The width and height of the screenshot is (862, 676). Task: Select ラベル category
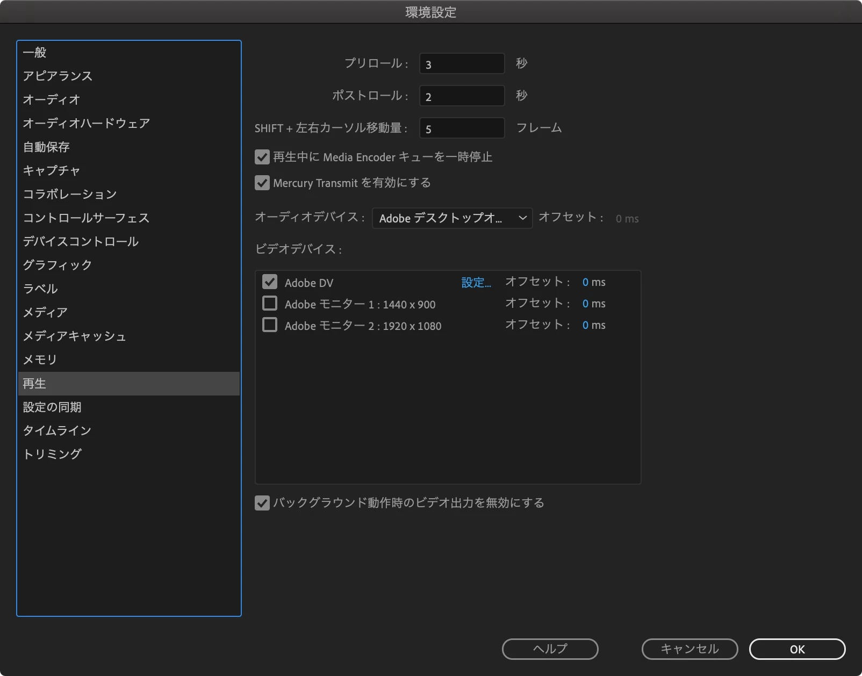128,289
